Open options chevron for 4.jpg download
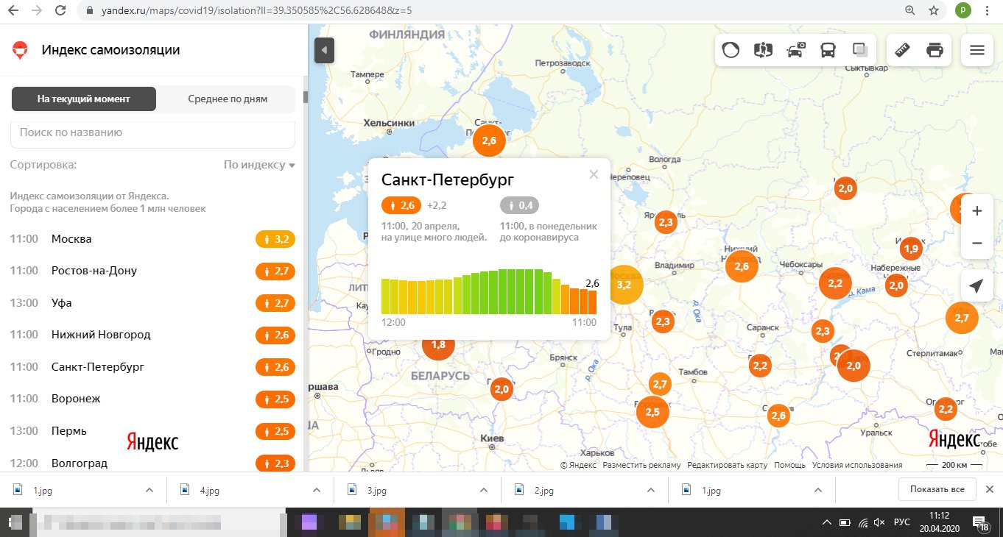The image size is (1003, 537). coord(317,490)
